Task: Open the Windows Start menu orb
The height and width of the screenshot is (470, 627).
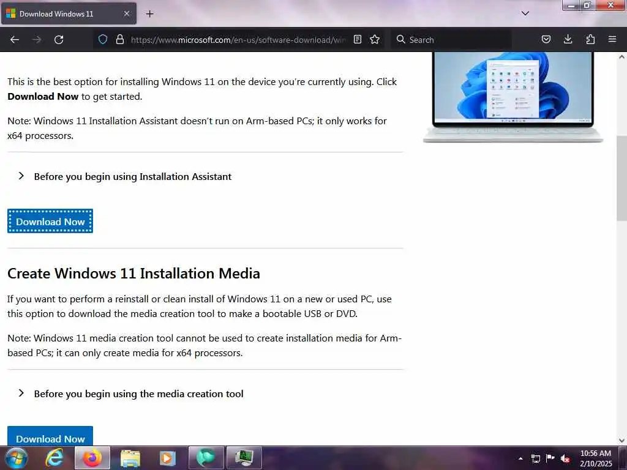Action: point(16,458)
